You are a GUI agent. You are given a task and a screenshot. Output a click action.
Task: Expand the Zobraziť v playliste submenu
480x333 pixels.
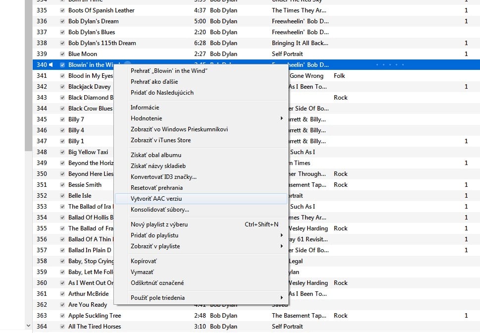coord(201,246)
